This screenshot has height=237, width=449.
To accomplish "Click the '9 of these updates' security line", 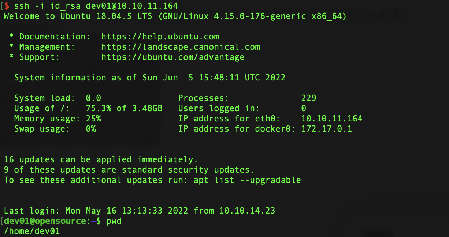I will tap(129, 170).
